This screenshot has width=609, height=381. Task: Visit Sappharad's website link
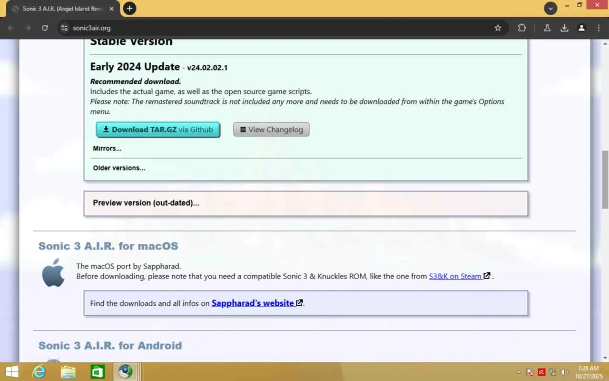pos(257,303)
